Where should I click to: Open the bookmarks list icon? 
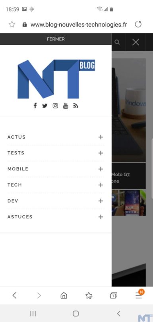89,295
